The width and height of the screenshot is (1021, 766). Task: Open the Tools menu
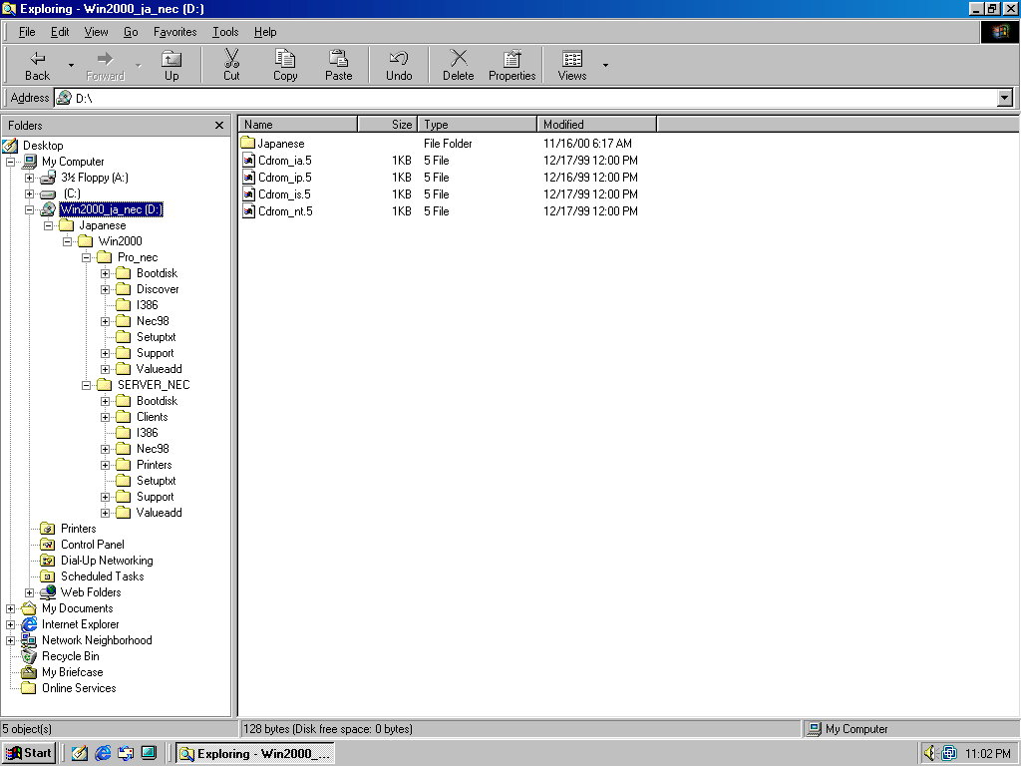[x=225, y=32]
